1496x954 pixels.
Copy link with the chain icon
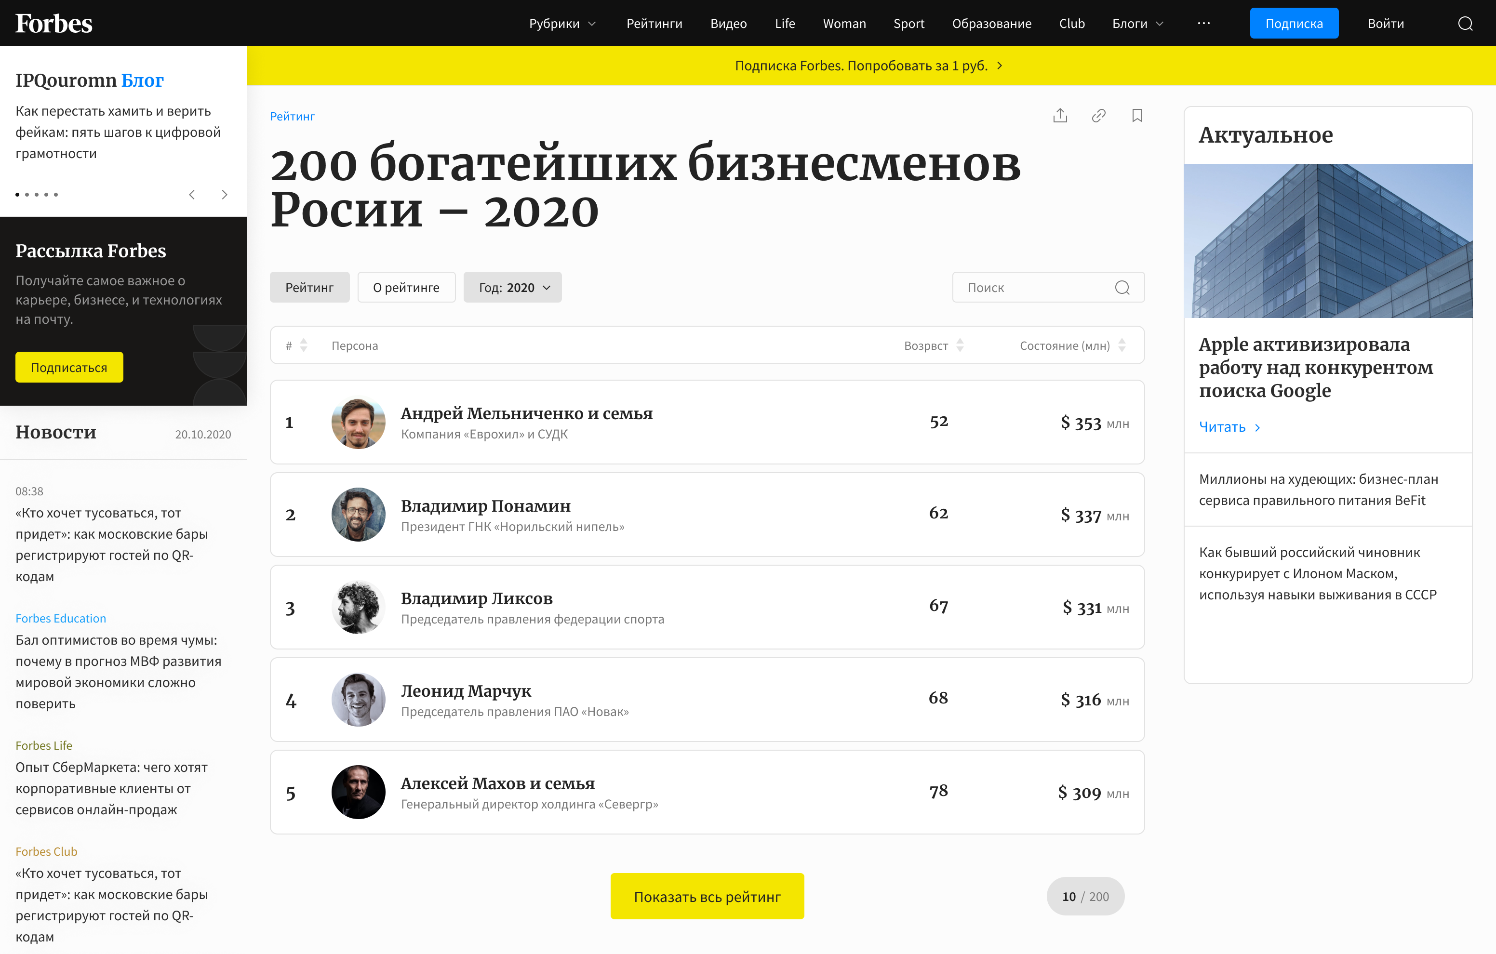click(1098, 116)
